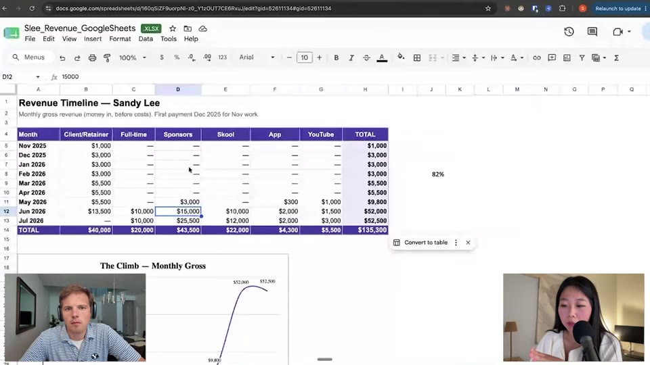Decrease font size with the minus button

(289, 57)
